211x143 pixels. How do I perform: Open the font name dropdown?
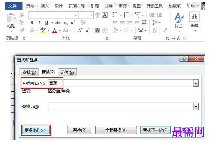(76, 15)
